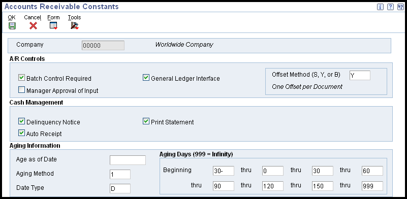Uncheck General Ledger Interface
This screenshot has width=407, height=199.
[146, 78]
